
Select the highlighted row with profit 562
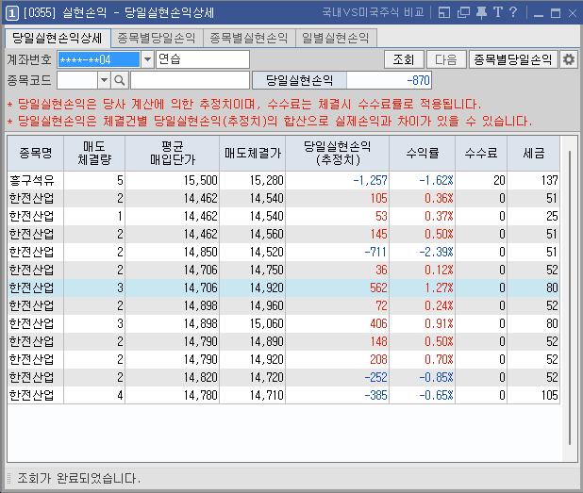(x=283, y=288)
